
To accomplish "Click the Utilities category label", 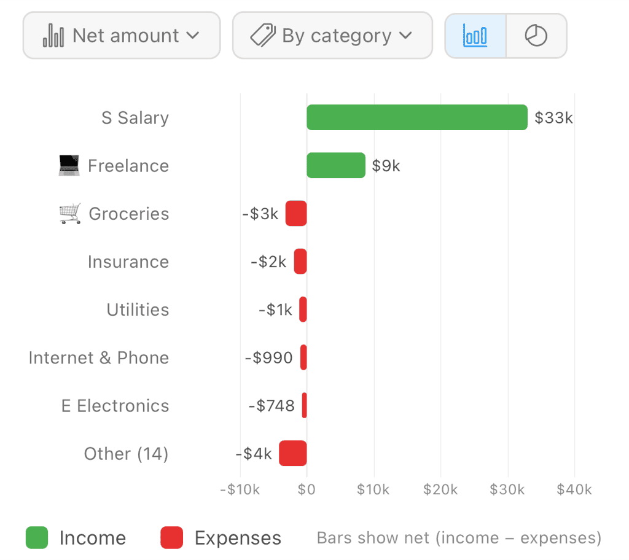I will coord(138,309).
